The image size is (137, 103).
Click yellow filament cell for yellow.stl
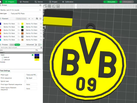click(x=37, y=60)
